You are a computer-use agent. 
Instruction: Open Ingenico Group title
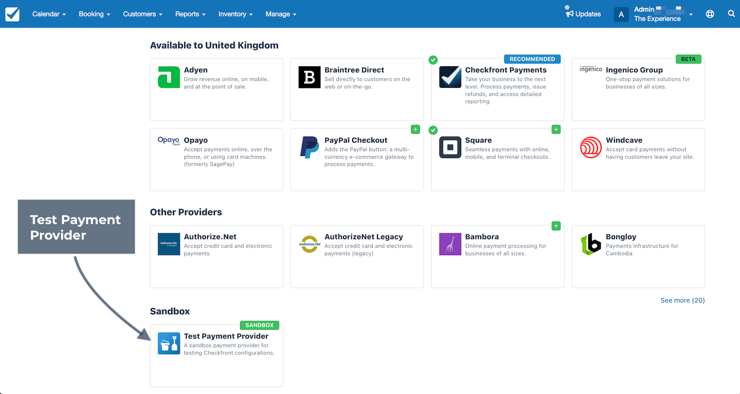click(x=634, y=70)
